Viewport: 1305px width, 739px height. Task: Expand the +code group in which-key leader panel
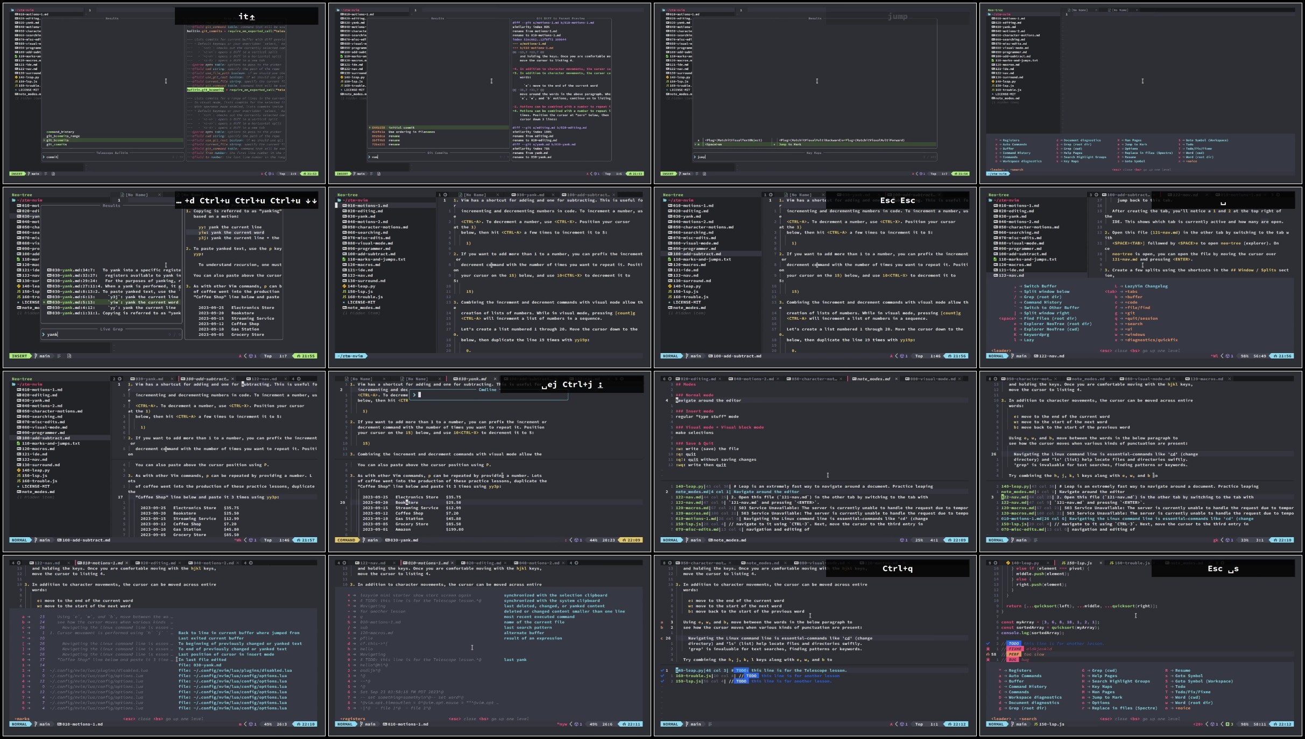pos(1132,302)
